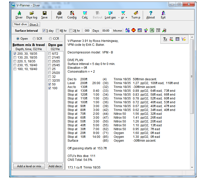This screenshot has height=179, width=204.
Task: Click the 'Off gassing starts at 153.7ft' line
Action: (x=87, y=148)
